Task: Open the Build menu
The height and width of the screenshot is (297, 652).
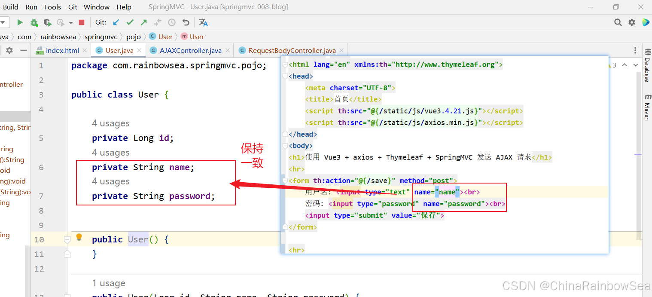Action: point(10,7)
